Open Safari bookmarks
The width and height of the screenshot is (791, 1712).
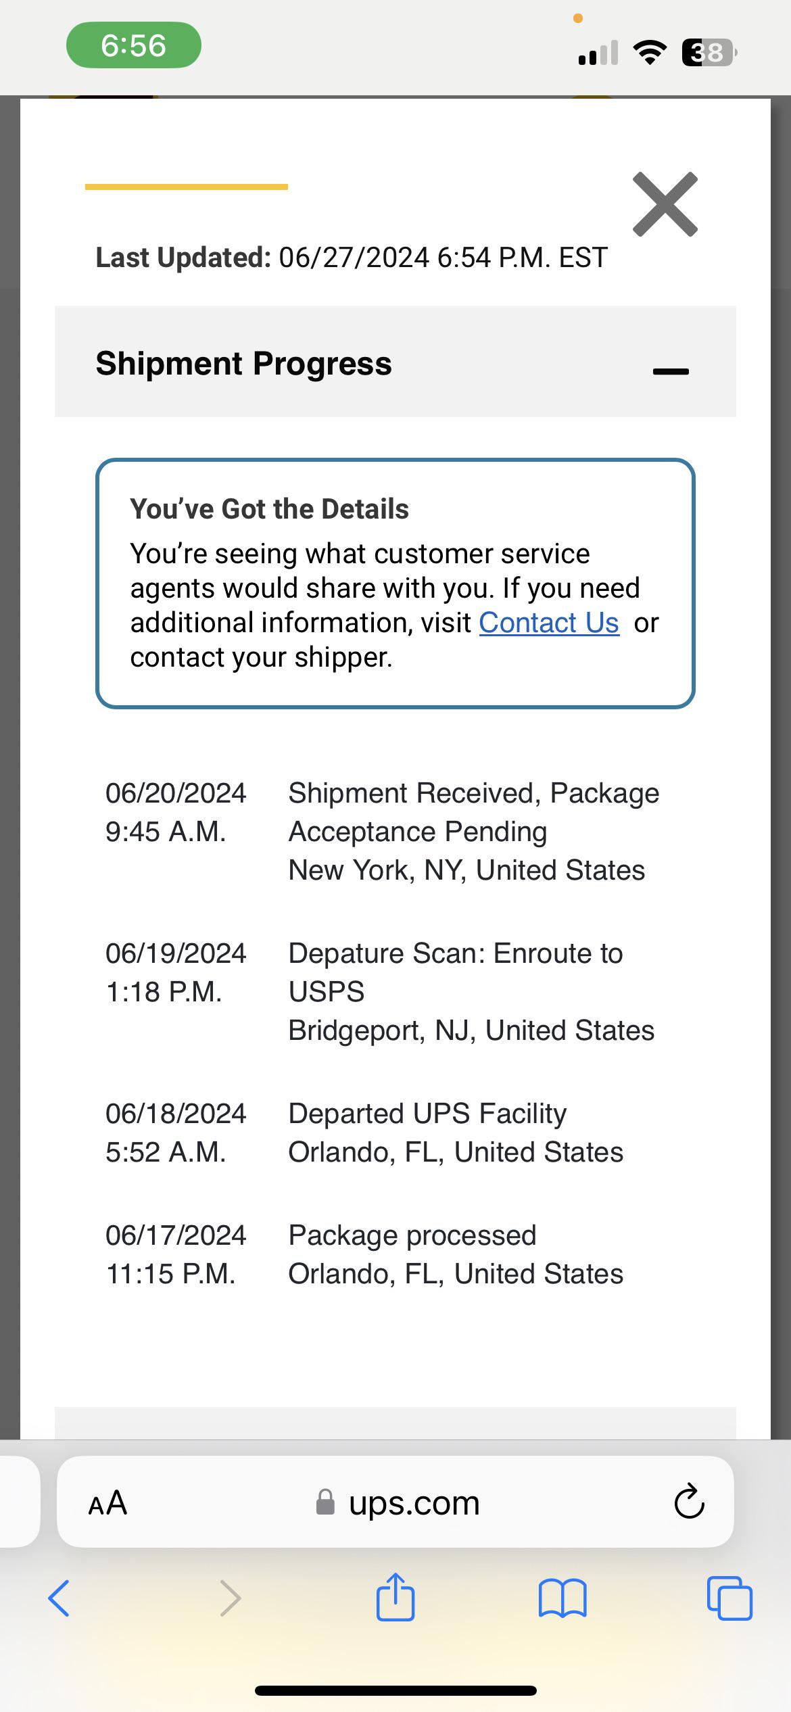click(x=562, y=1598)
